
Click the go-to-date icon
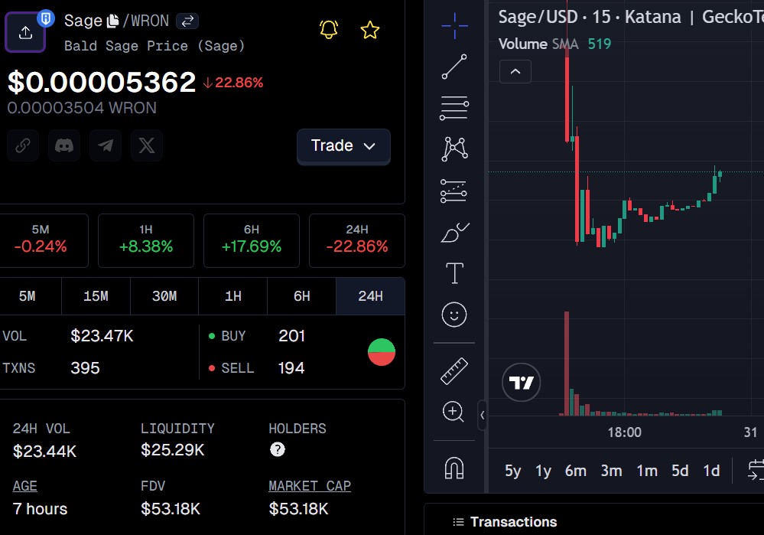756,470
